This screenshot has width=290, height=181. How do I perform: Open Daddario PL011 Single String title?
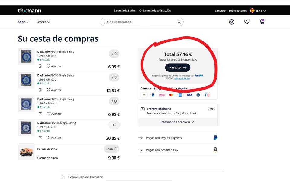coord(56,51)
